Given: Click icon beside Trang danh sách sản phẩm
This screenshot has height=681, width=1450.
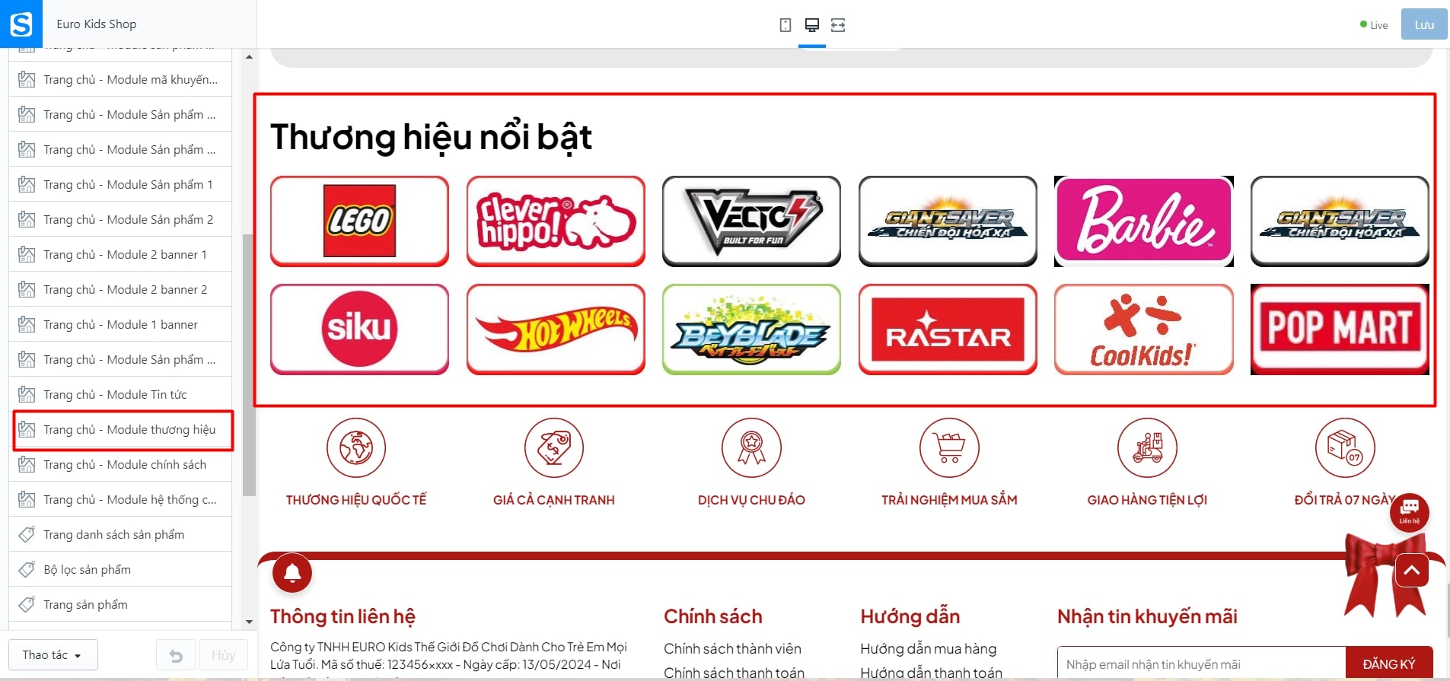Looking at the screenshot, I should 27,535.
